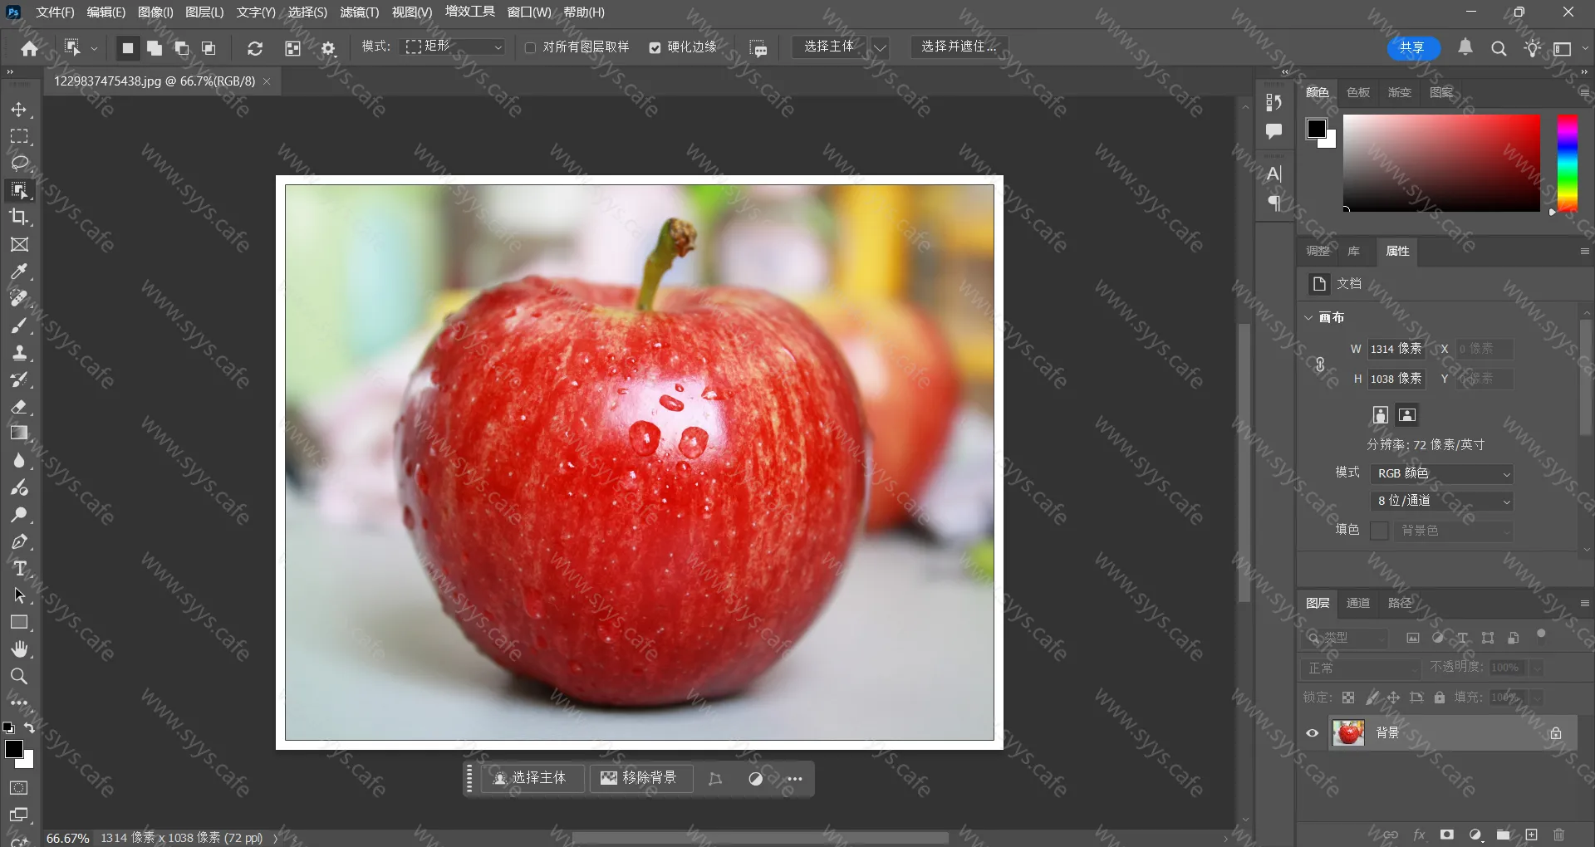Screen dimensions: 1595x847
Task: Set canvas to portrait orientation
Action: [1380, 415]
